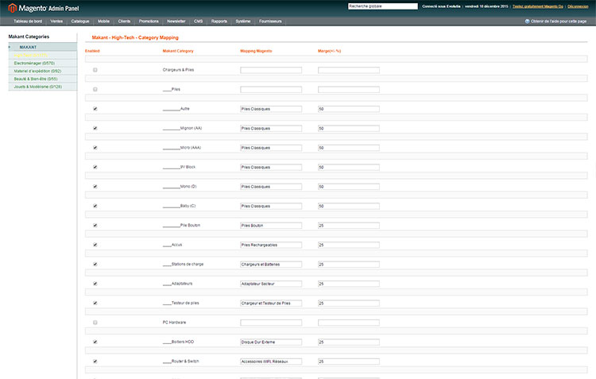Click the Chargeurs et Batteries mapping field
Screen dimensions: 596x379
[271, 265]
